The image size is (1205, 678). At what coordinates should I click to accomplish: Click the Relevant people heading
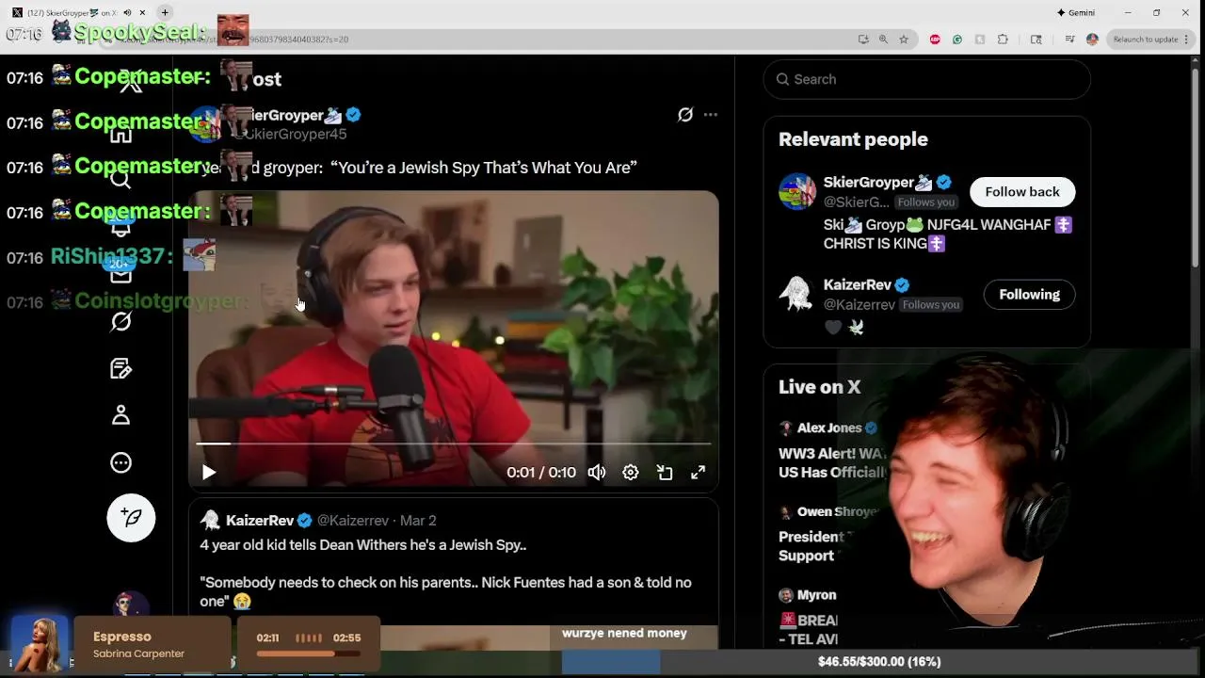[x=853, y=139]
